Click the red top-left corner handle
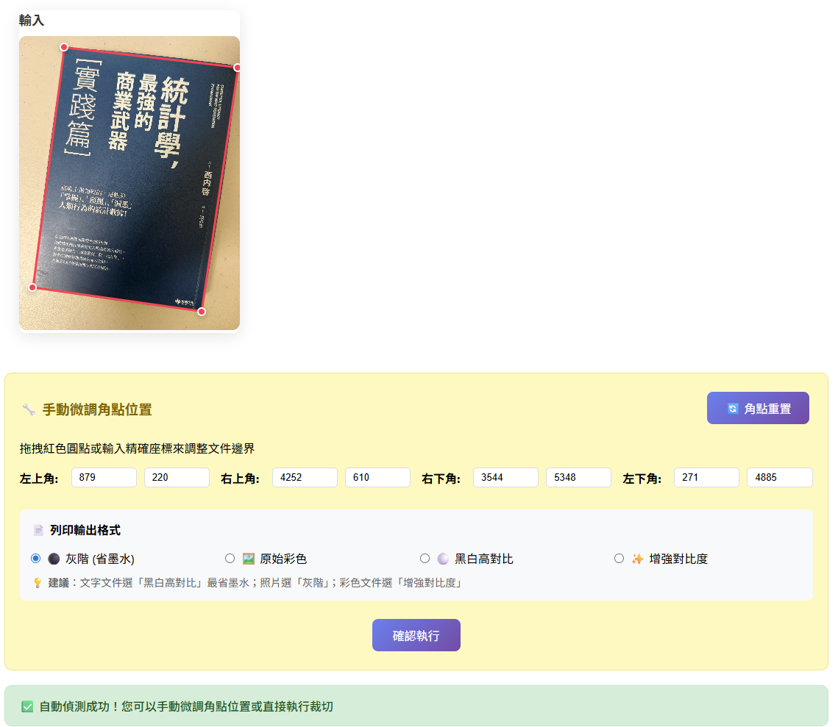Screen dimensions: 838x727 click(x=63, y=47)
